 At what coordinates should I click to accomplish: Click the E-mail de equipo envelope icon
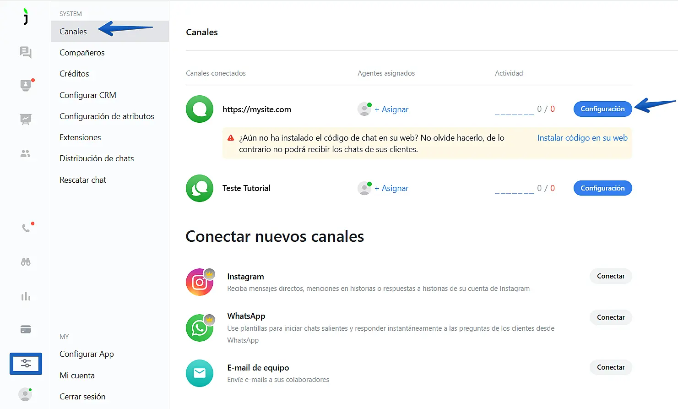[200, 373]
